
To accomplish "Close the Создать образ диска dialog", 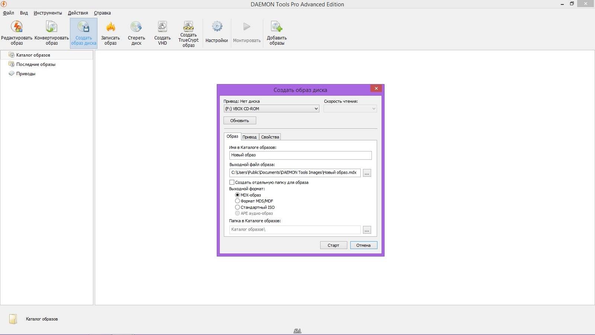I will click(x=376, y=89).
